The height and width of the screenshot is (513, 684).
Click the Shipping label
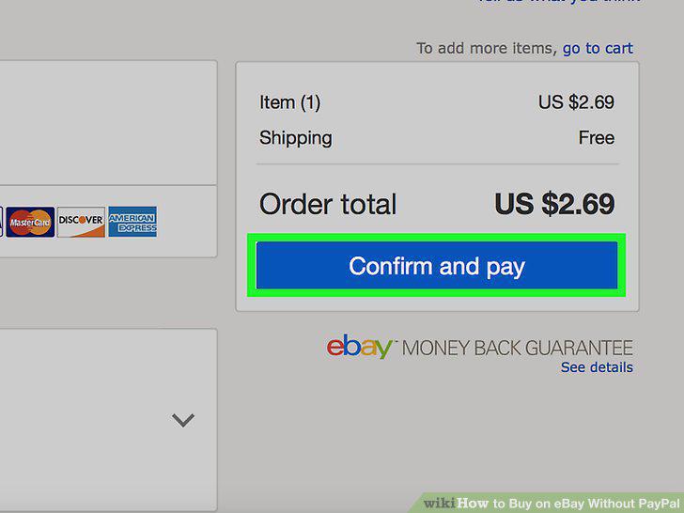pos(296,138)
